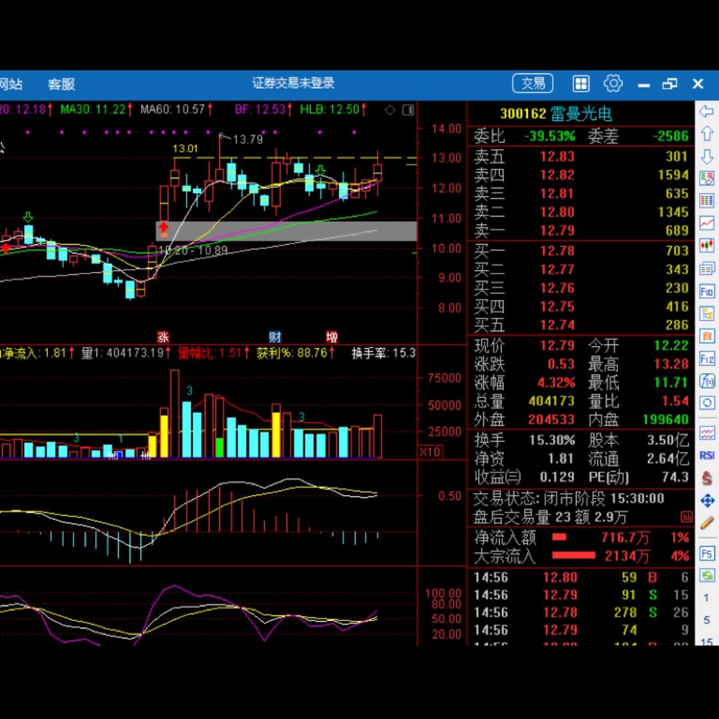Select the candlestick K-line chart icon

pos(706,246)
